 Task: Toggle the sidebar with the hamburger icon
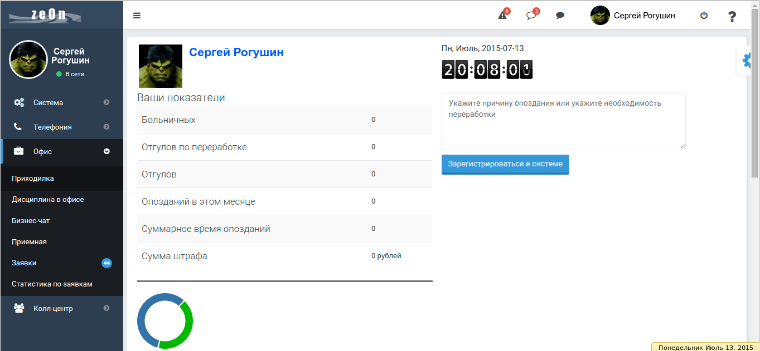137,15
